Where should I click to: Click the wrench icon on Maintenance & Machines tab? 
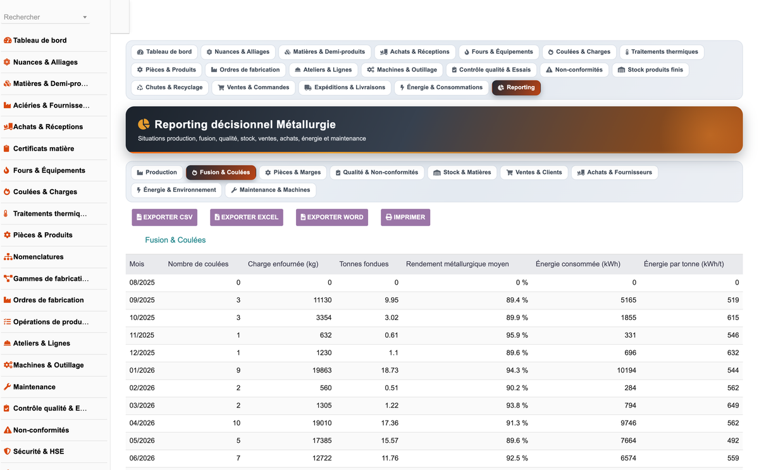234,190
